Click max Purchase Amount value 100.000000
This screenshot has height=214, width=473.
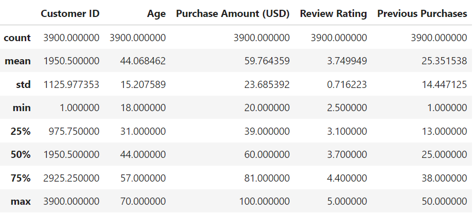(x=264, y=201)
